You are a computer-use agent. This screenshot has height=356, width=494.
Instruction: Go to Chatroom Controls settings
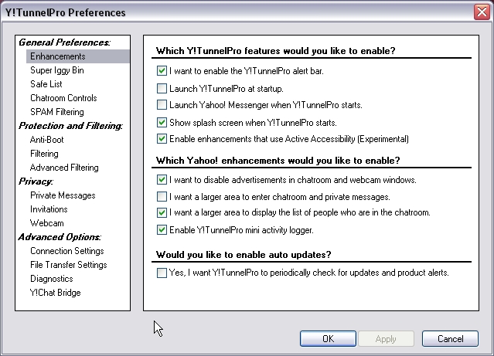pyautogui.click(x=63, y=98)
